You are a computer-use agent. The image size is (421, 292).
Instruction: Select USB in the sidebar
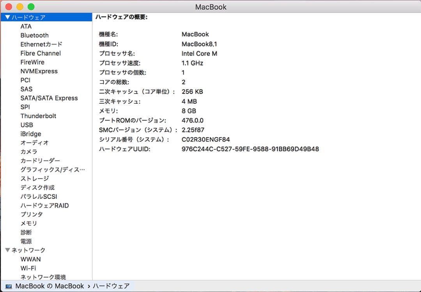(x=27, y=125)
